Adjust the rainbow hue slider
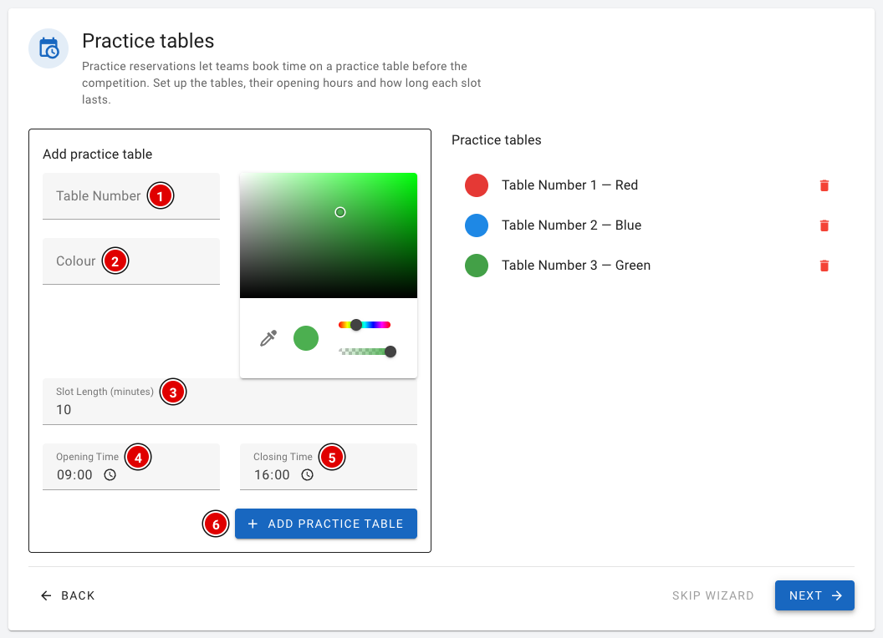This screenshot has width=883, height=638. [x=365, y=325]
